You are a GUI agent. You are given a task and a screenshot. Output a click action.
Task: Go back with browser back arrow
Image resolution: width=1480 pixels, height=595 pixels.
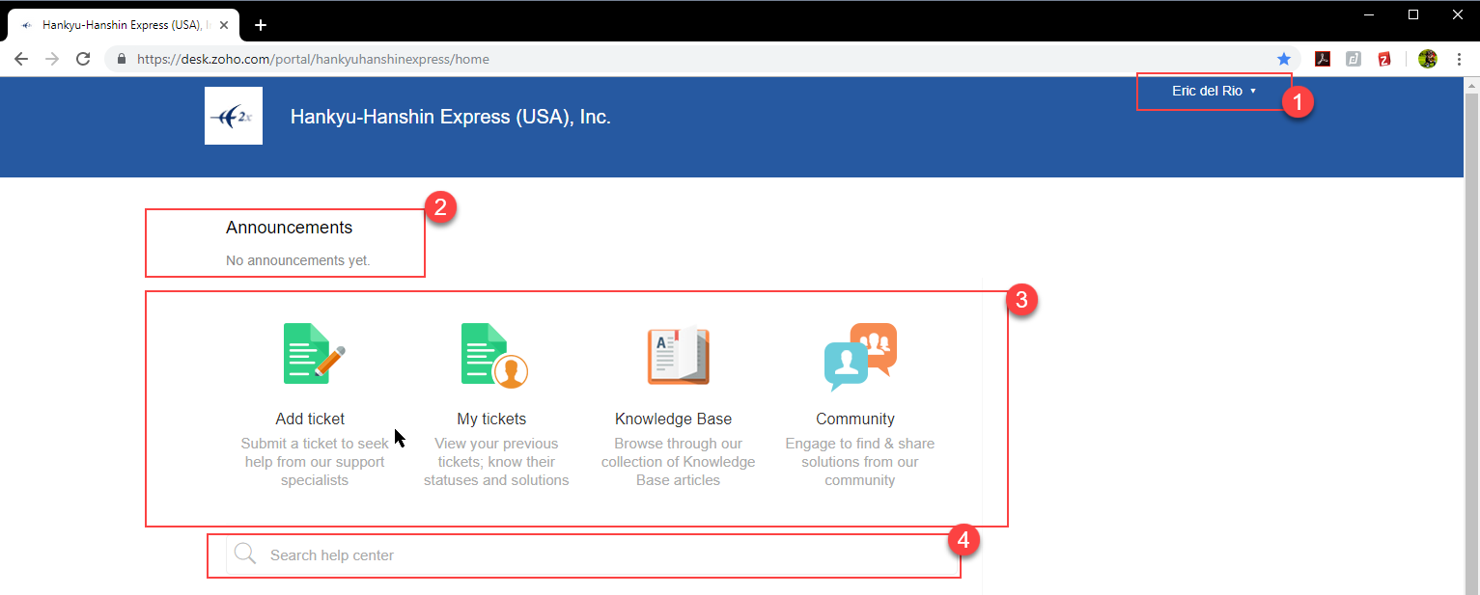[21, 59]
